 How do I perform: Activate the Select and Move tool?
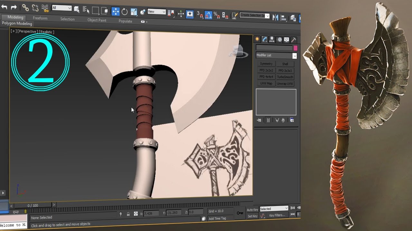click(x=116, y=12)
